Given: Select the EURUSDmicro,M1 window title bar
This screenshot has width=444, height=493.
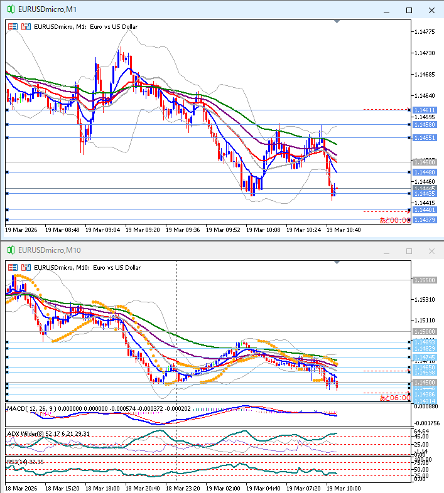Looking at the screenshot, I should coord(188,10).
